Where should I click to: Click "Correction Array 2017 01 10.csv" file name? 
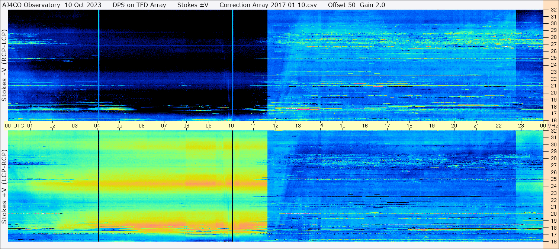coord(269,5)
